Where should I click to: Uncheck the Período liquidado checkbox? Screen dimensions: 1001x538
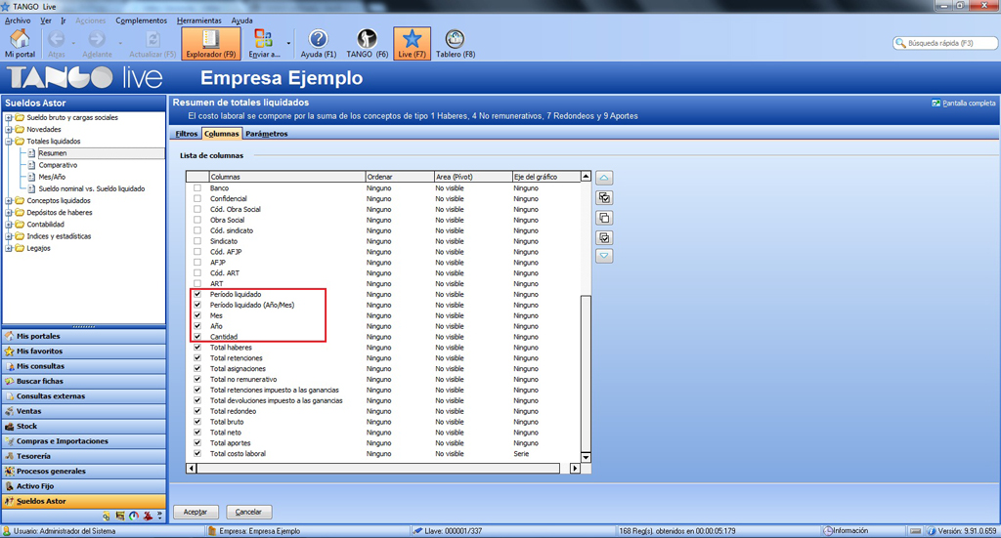(197, 295)
